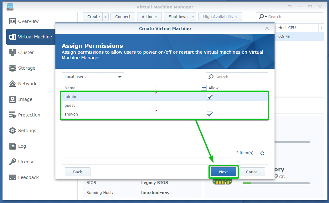Open the help question mark button

coord(290,7)
